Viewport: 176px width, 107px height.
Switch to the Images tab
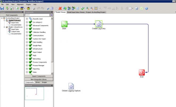tap(44, 82)
